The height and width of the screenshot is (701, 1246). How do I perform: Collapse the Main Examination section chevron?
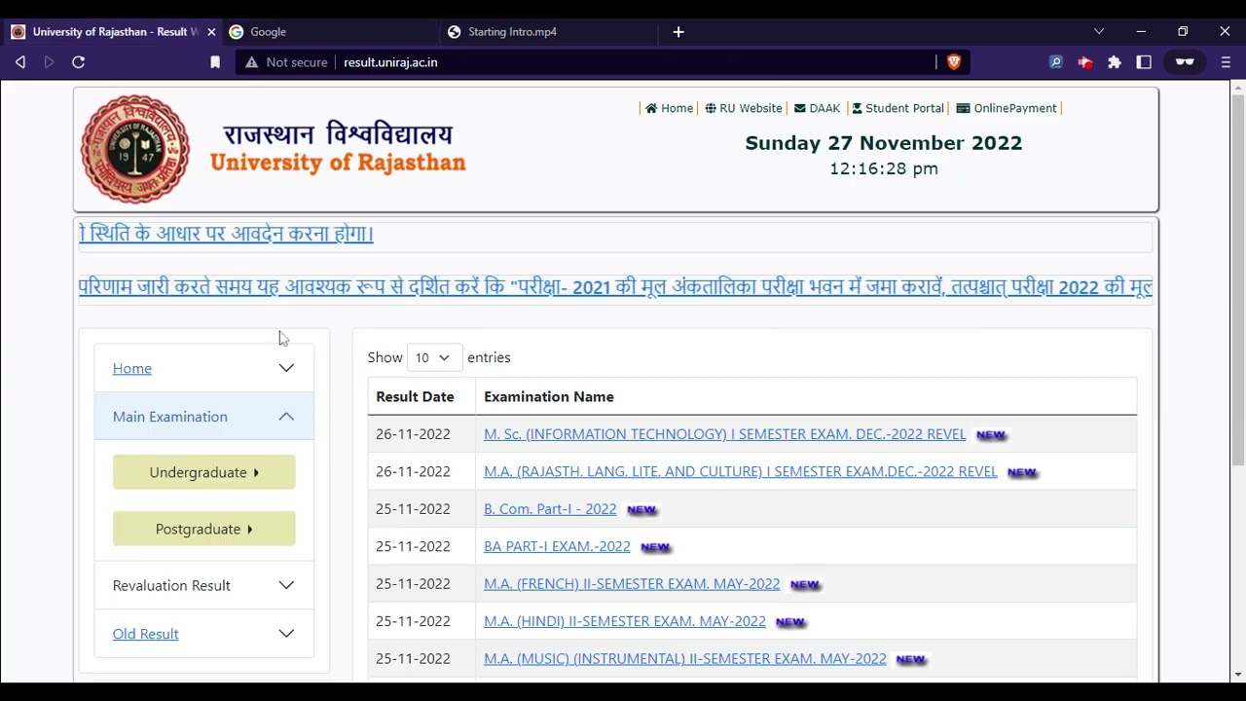pyautogui.click(x=286, y=417)
